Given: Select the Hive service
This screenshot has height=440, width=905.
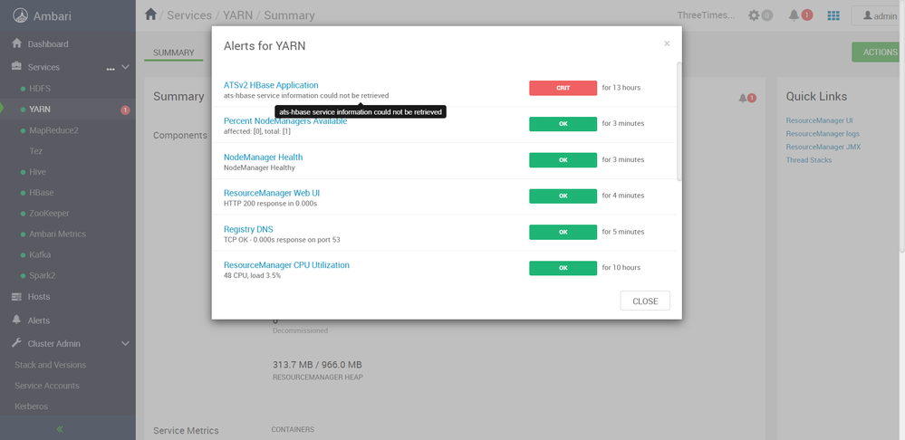Looking at the screenshot, I should tap(37, 172).
